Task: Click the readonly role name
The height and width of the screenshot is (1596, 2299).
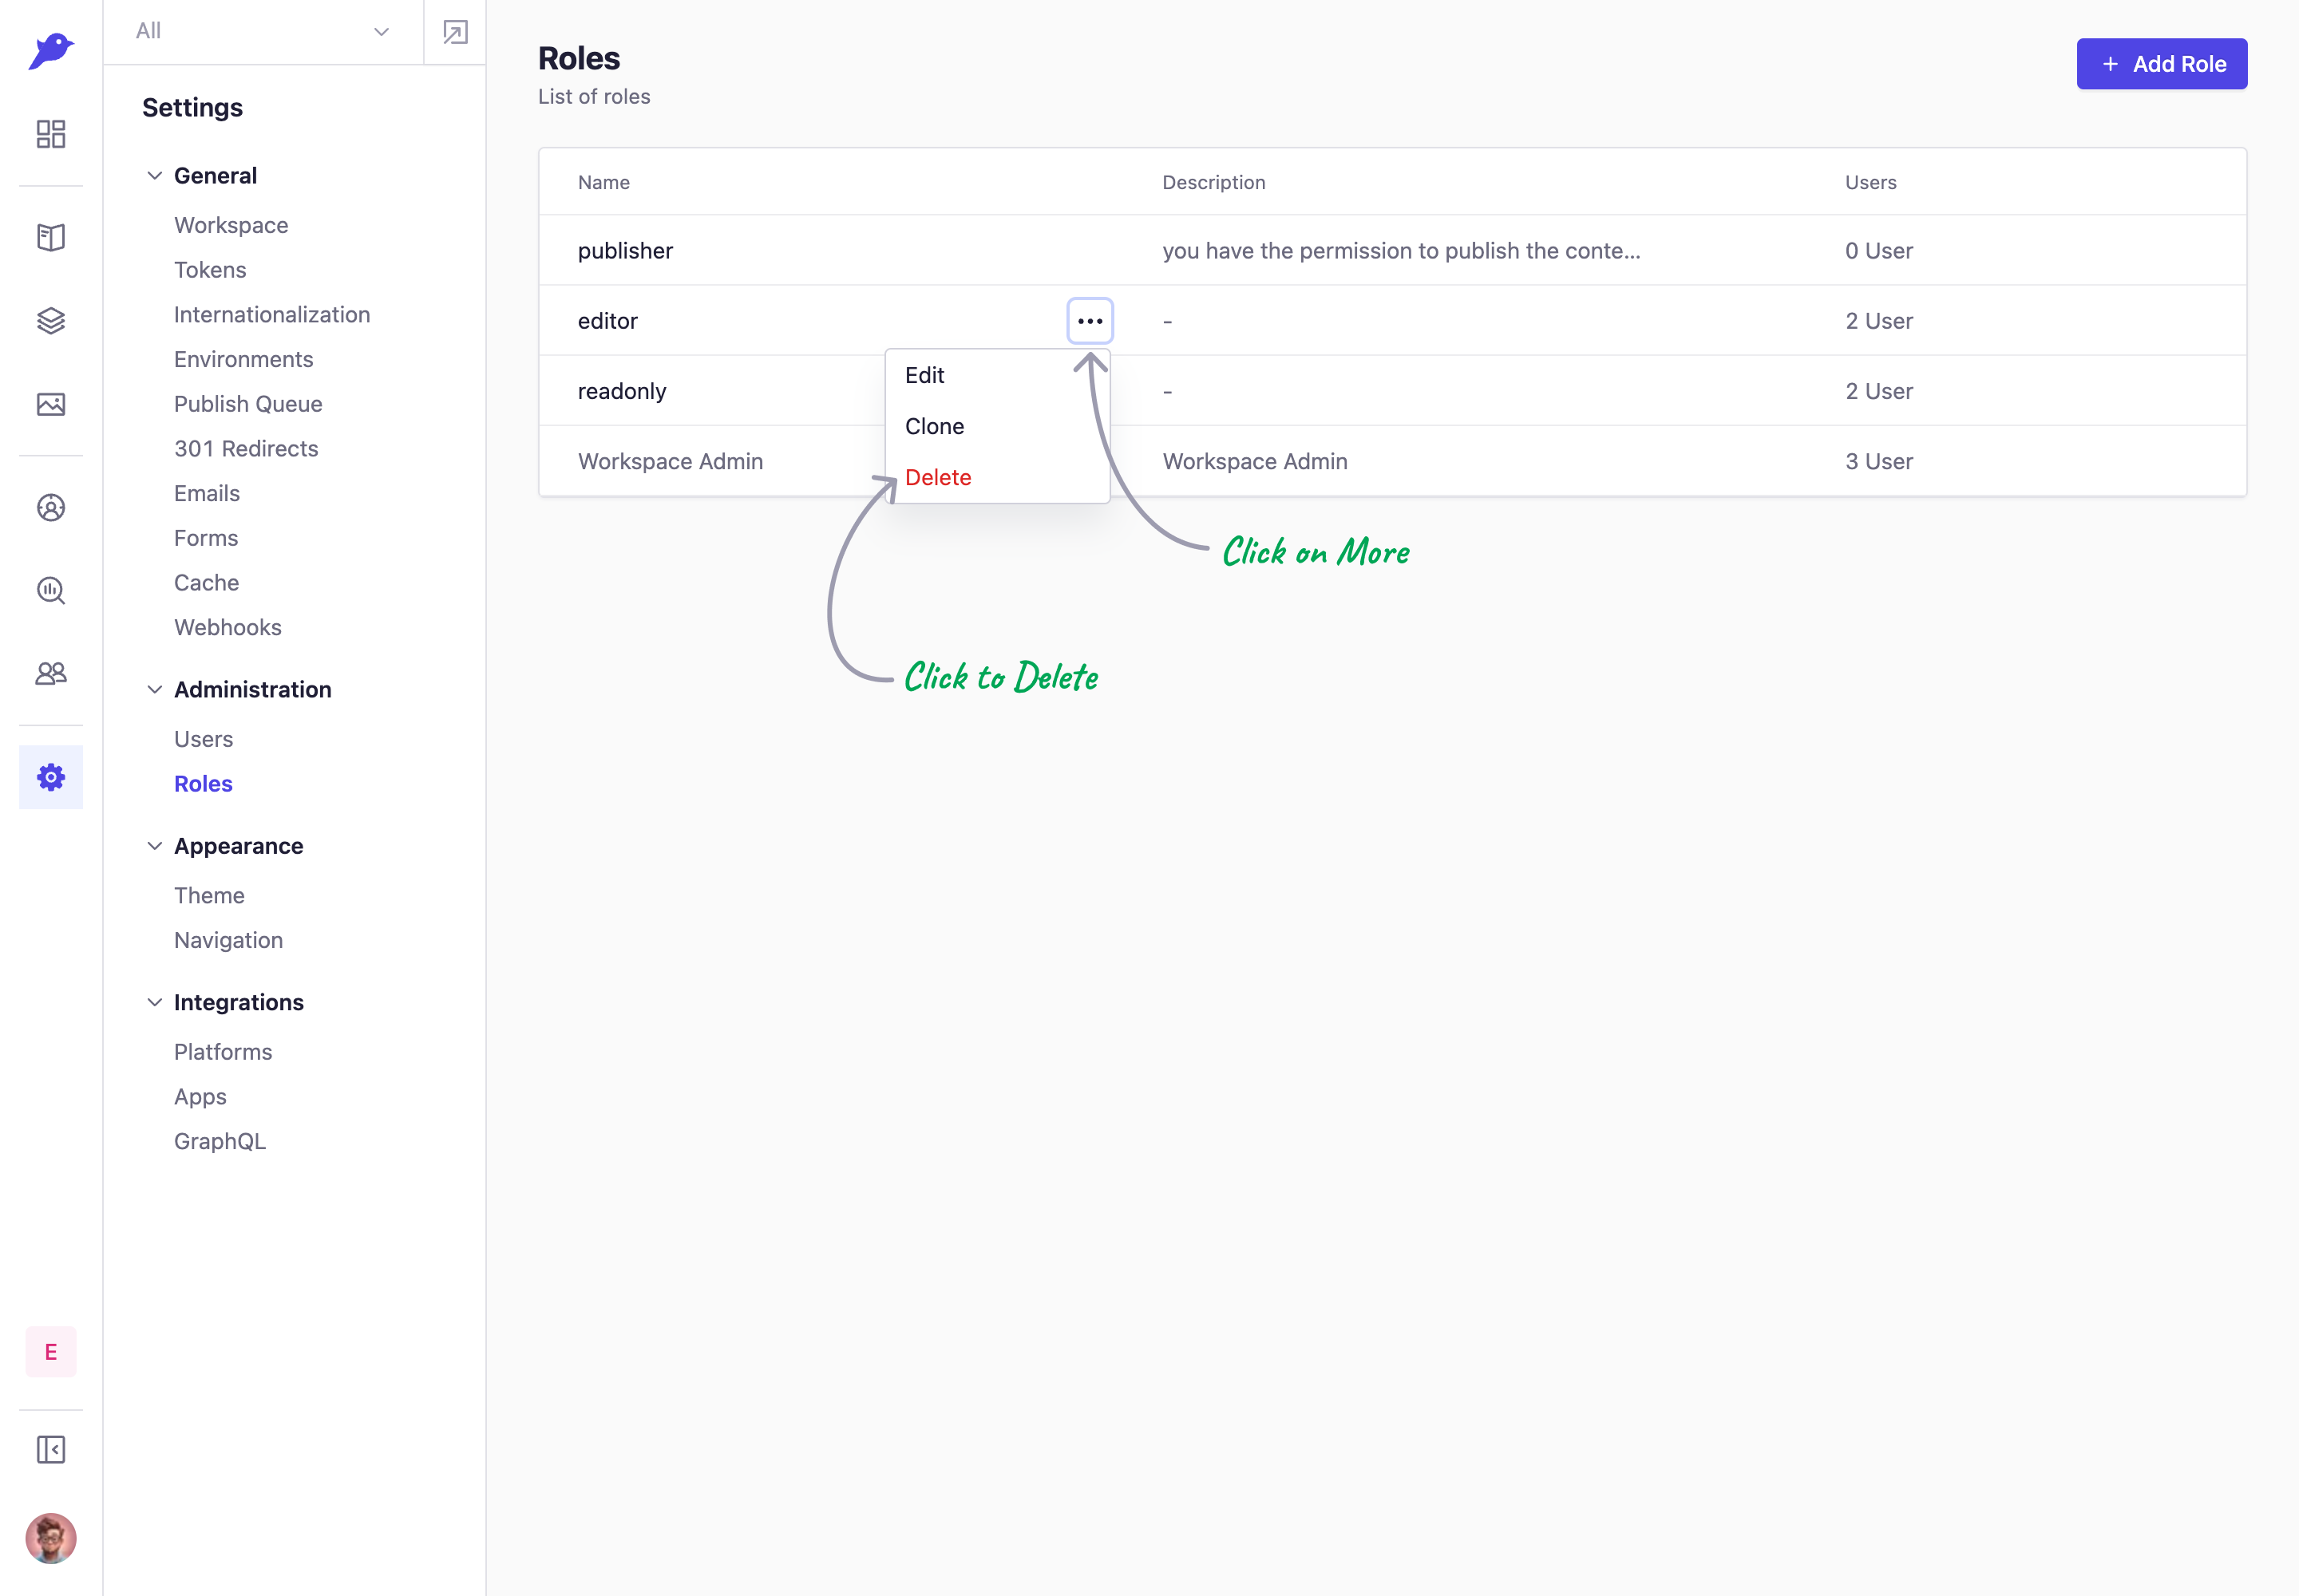Action: click(x=623, y=392)
